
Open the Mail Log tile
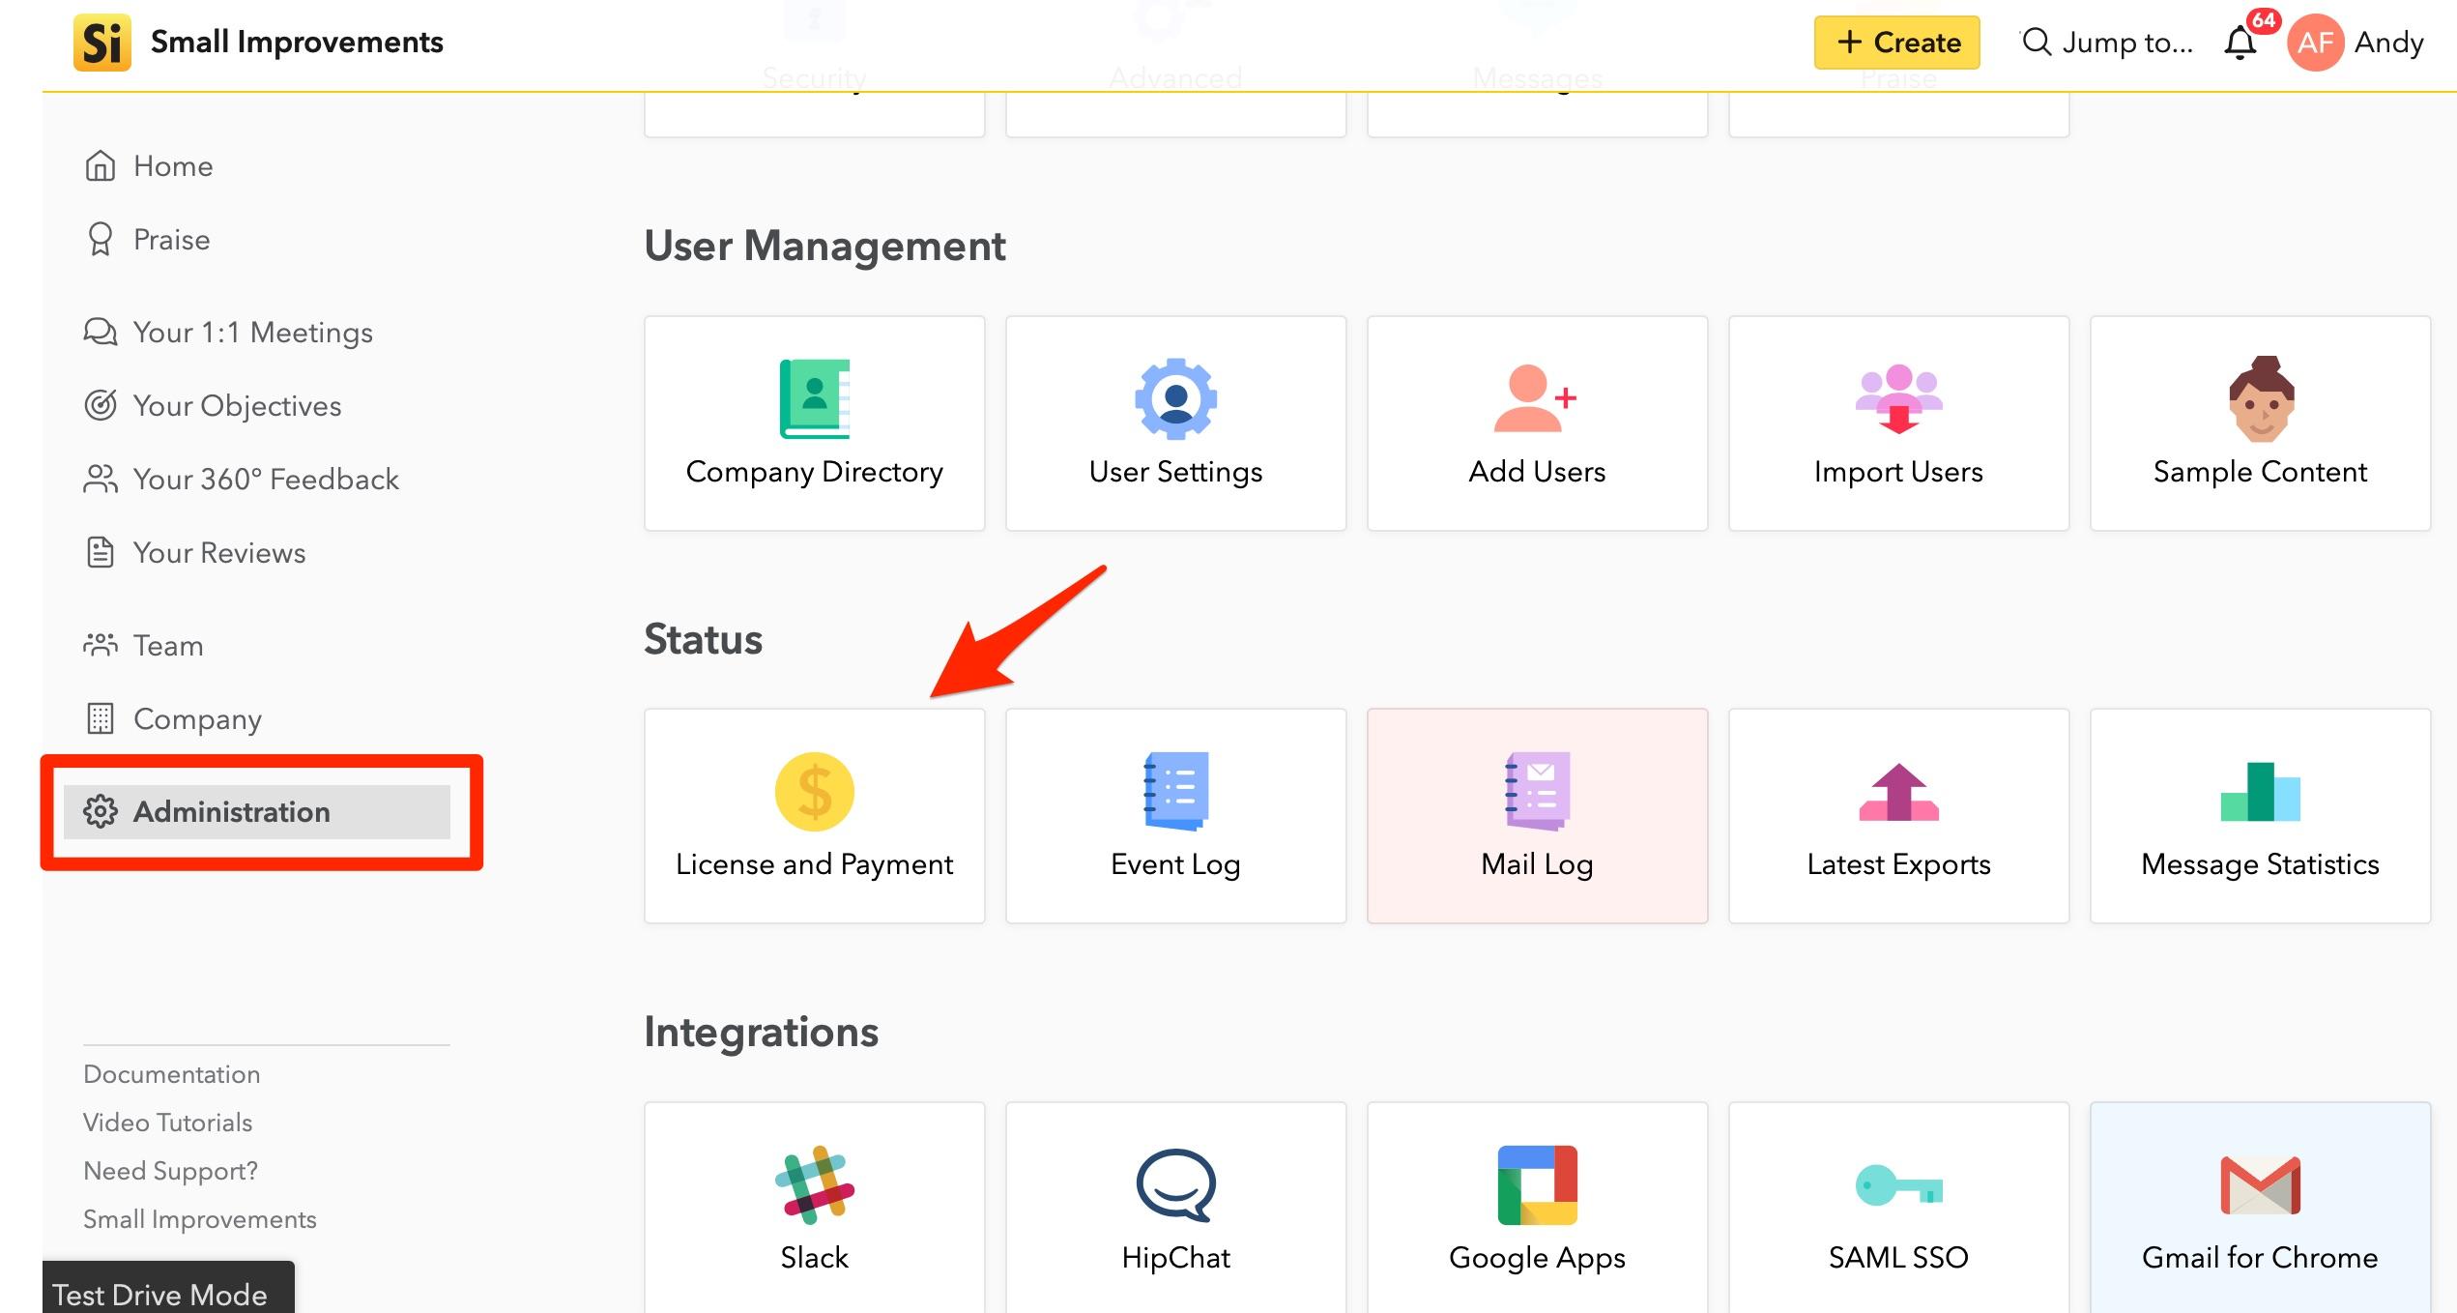coord(1537,816)
